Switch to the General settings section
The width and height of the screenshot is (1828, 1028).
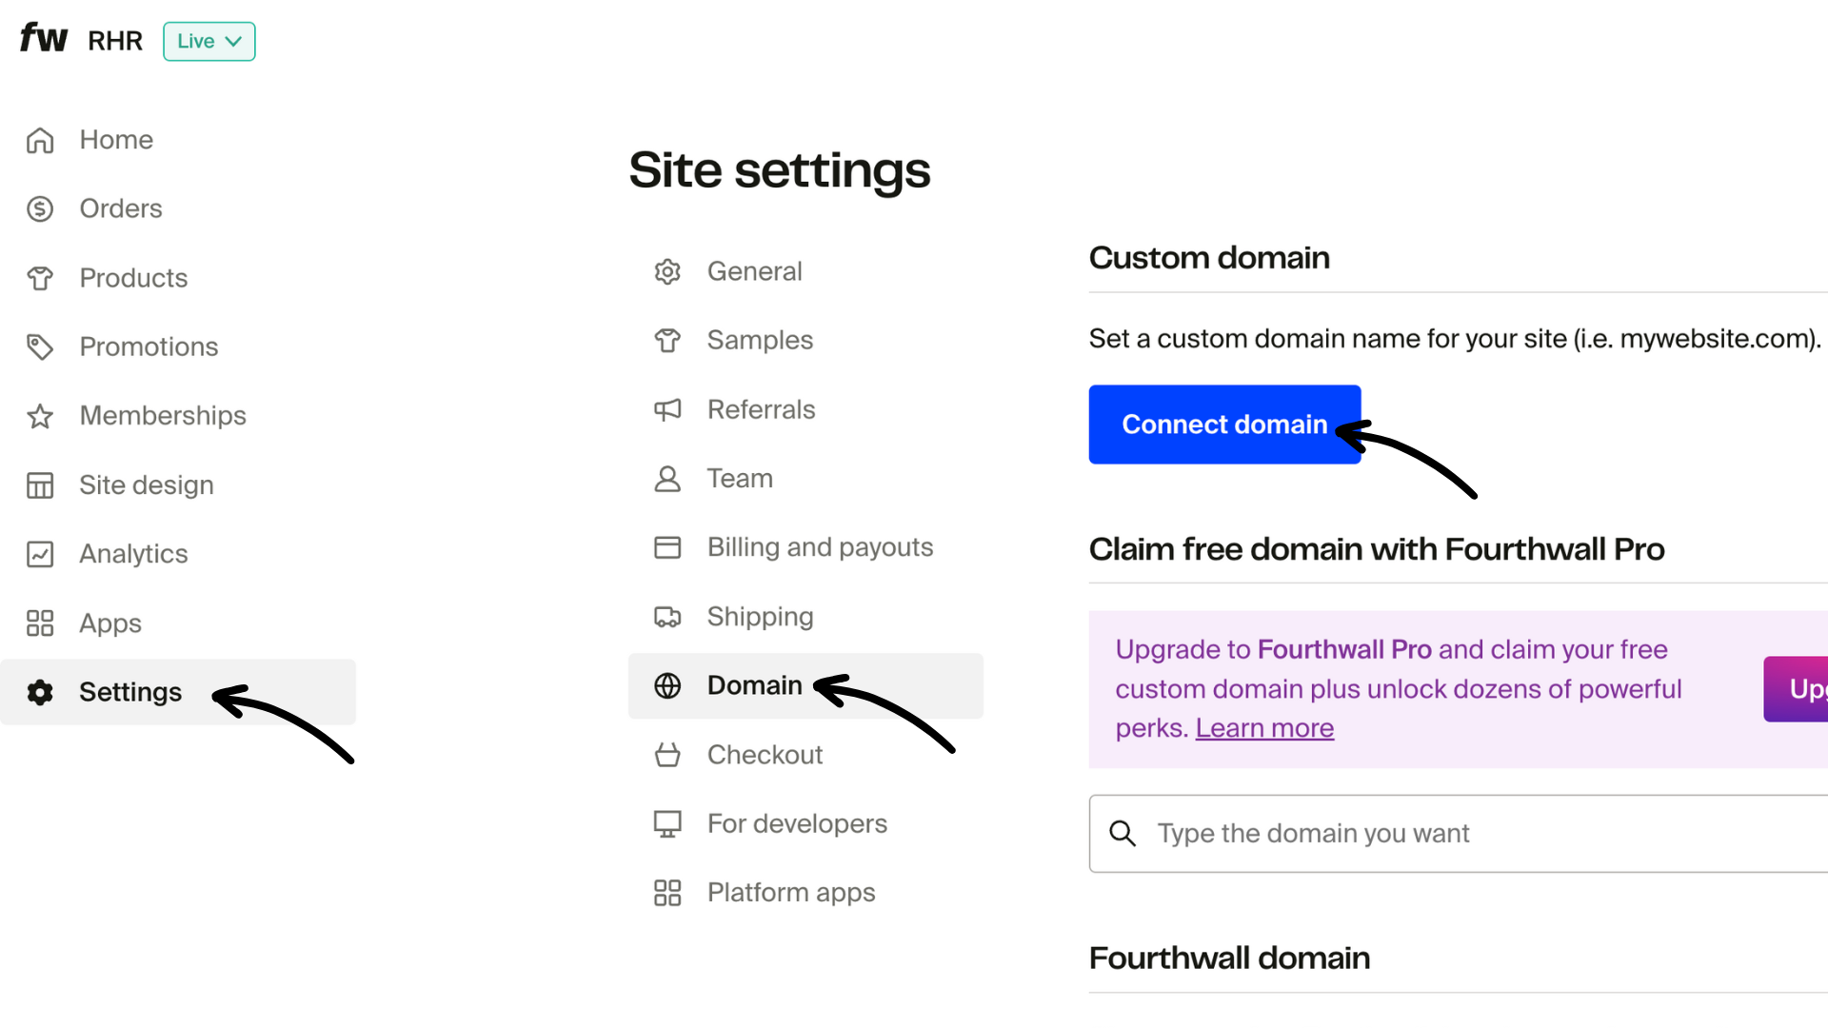[755, 271]
